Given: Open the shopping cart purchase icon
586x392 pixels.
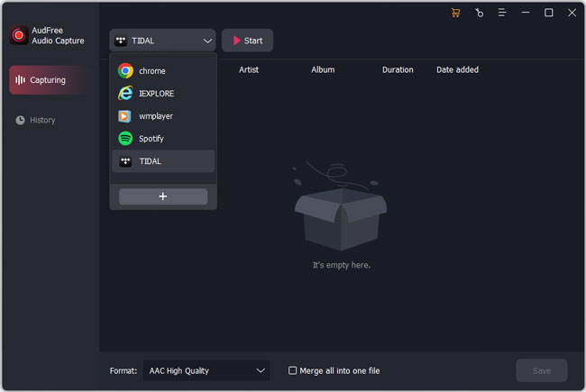Looking at the screenshot, I should tap(455, 13).
